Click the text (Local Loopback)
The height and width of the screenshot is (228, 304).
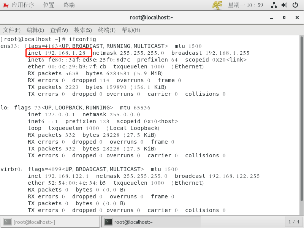pyautogui.click(x=133, y=128)
